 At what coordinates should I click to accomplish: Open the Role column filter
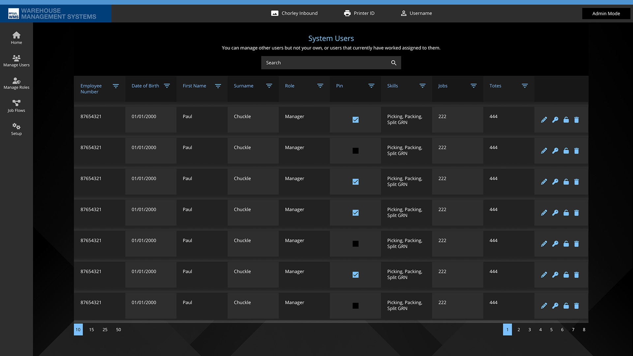[320, 86]
